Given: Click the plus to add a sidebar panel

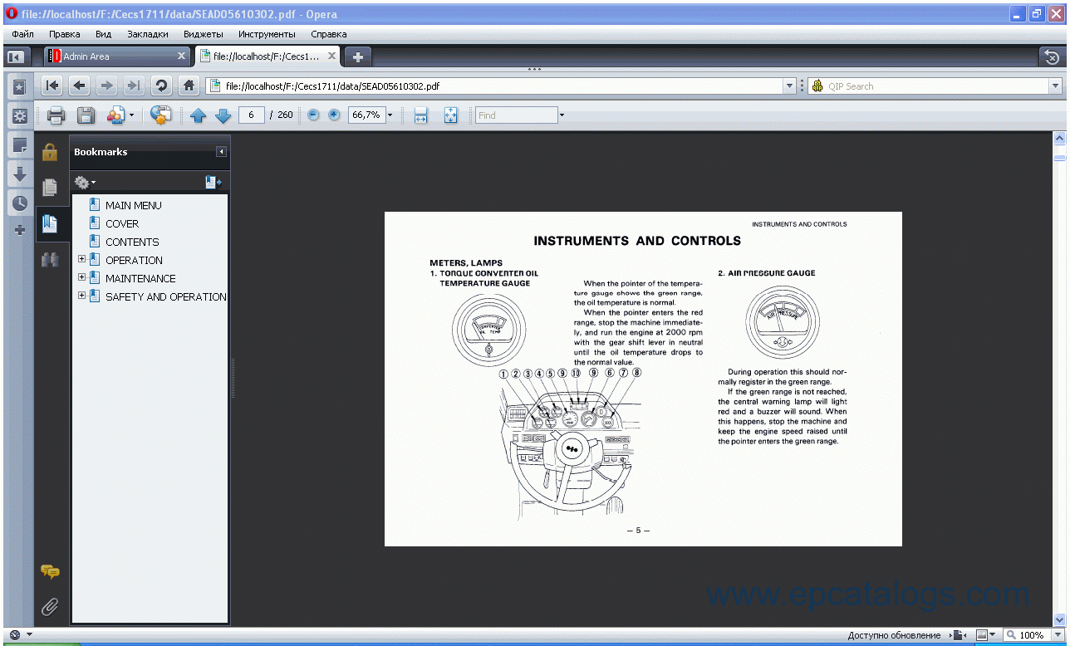Looking at the screenshot, I should 20,230.
